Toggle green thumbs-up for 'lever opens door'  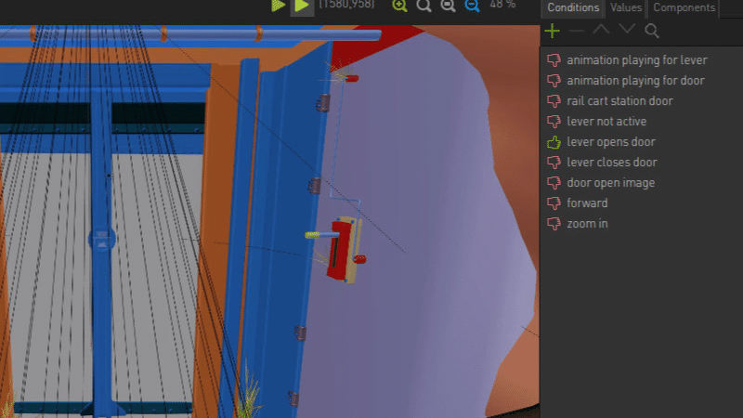click(x=554, y=142)
